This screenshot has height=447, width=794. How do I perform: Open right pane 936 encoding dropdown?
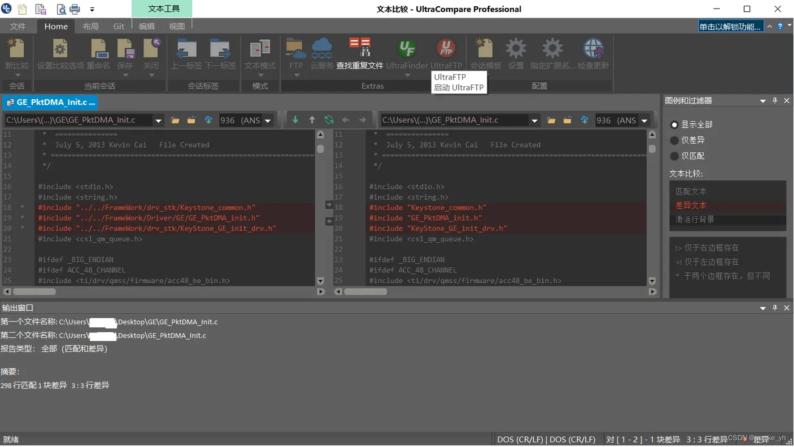coord(644,120)
